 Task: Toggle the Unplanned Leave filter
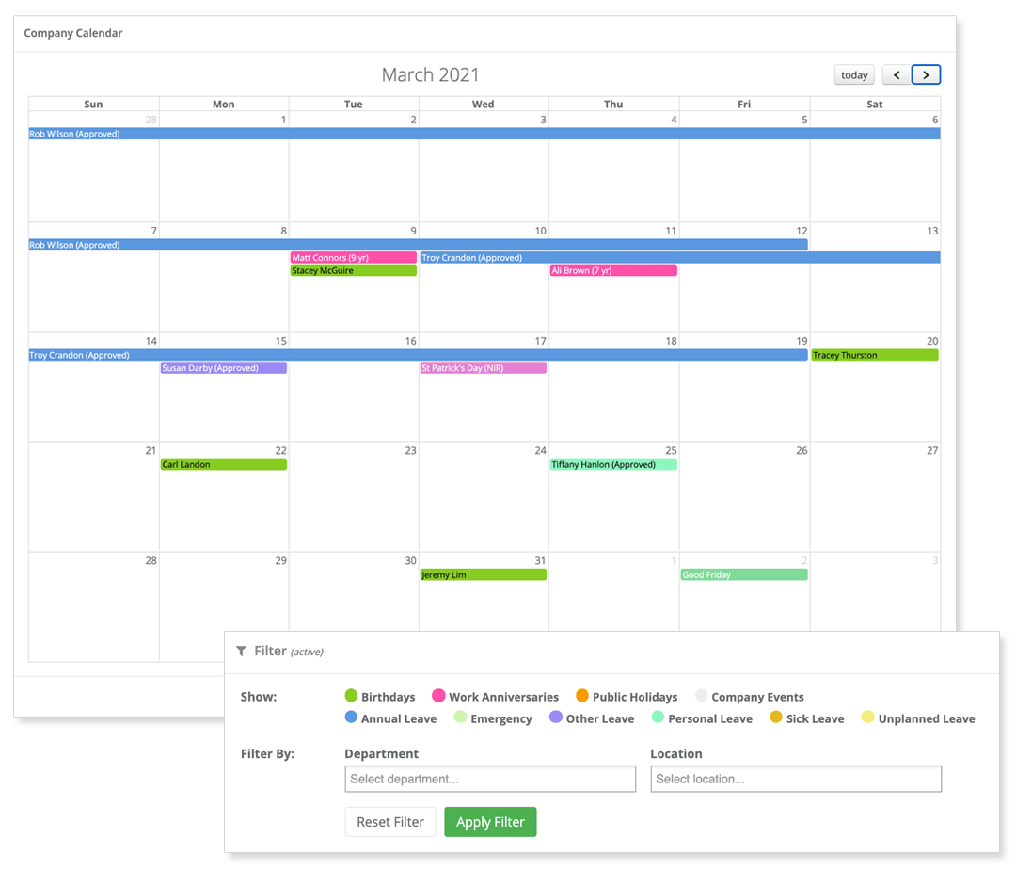coord(866,718)
